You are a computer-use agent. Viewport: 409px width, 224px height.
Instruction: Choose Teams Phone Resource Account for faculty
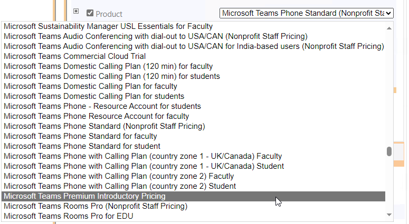[193, 116]
